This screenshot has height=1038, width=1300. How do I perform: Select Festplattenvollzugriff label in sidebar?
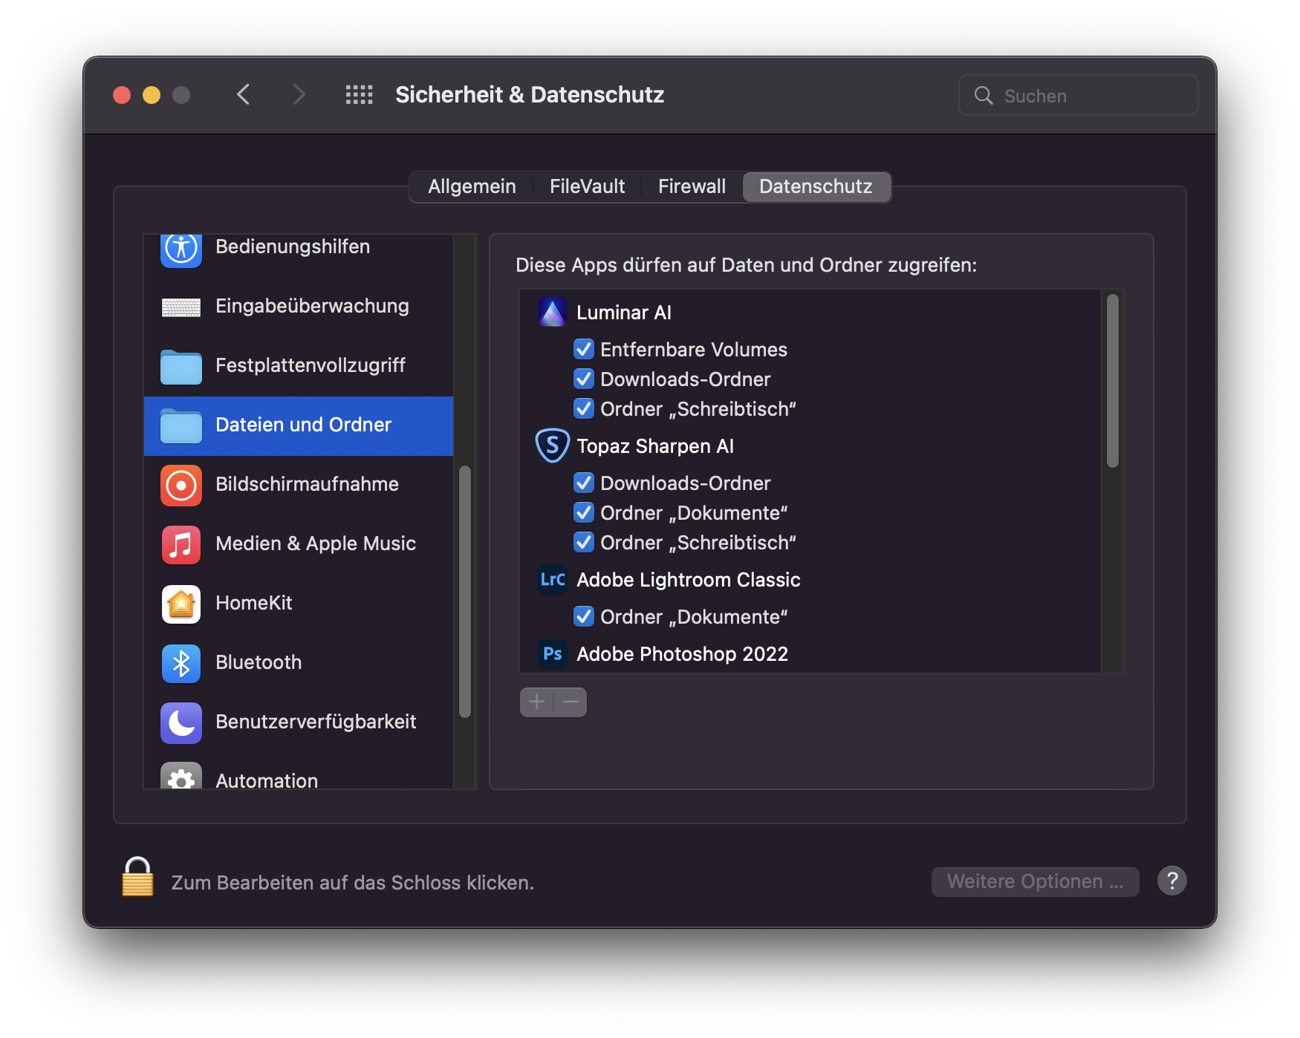tap(311, 365)
